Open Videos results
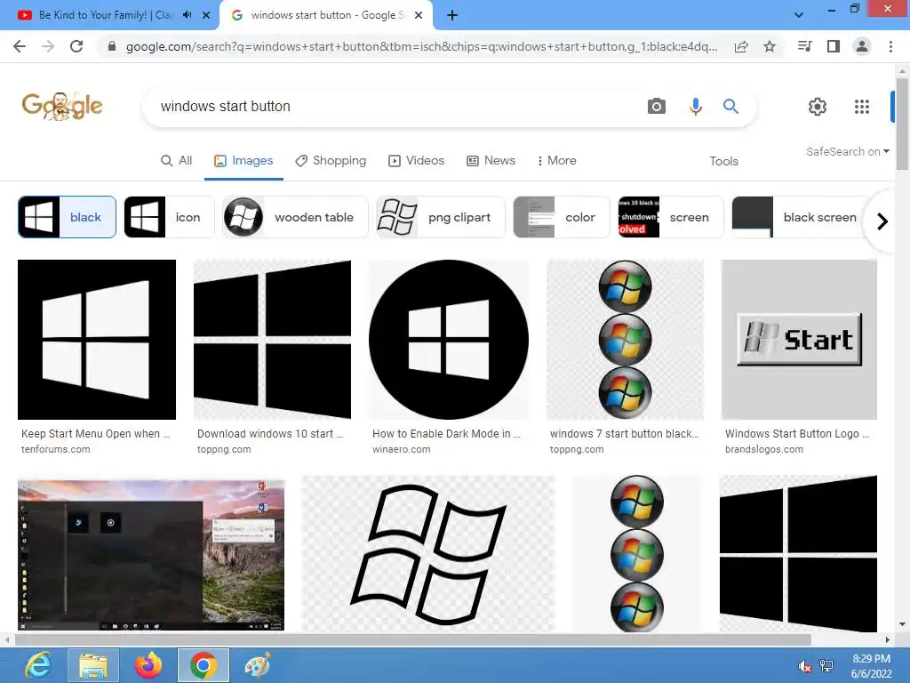This screenshot has height=683, width=910. (416, 160)
